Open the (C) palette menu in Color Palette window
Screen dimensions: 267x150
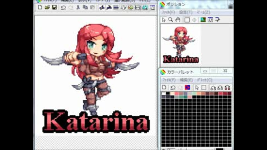pyautogui.click(x=204, y=80)
